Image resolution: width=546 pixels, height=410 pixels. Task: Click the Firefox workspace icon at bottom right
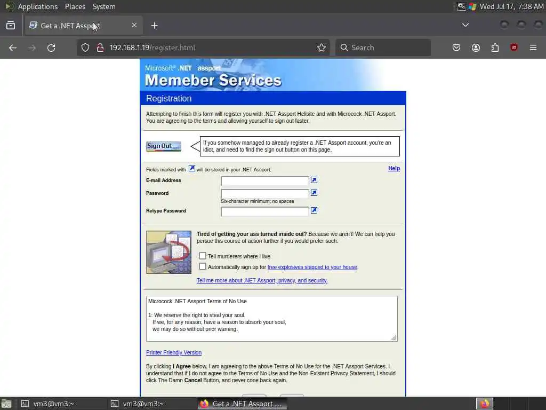click(x=485, y=404)
